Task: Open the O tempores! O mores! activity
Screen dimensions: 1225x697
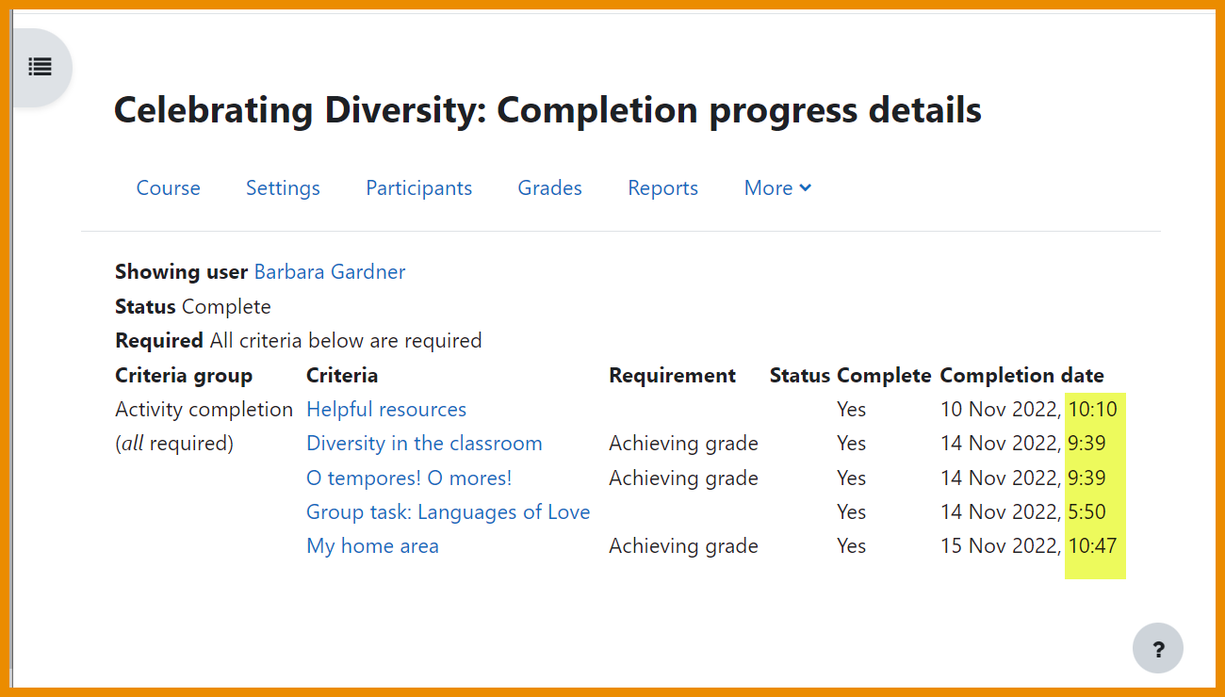Action: [409, 478]
